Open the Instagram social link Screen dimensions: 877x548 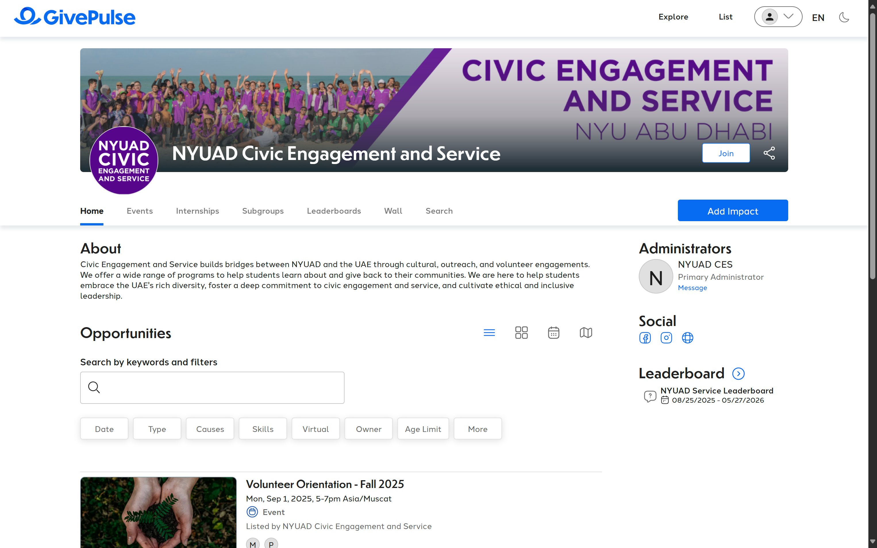666,338
